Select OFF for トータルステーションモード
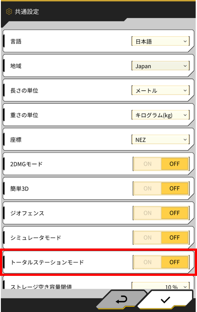 [175, 262]
